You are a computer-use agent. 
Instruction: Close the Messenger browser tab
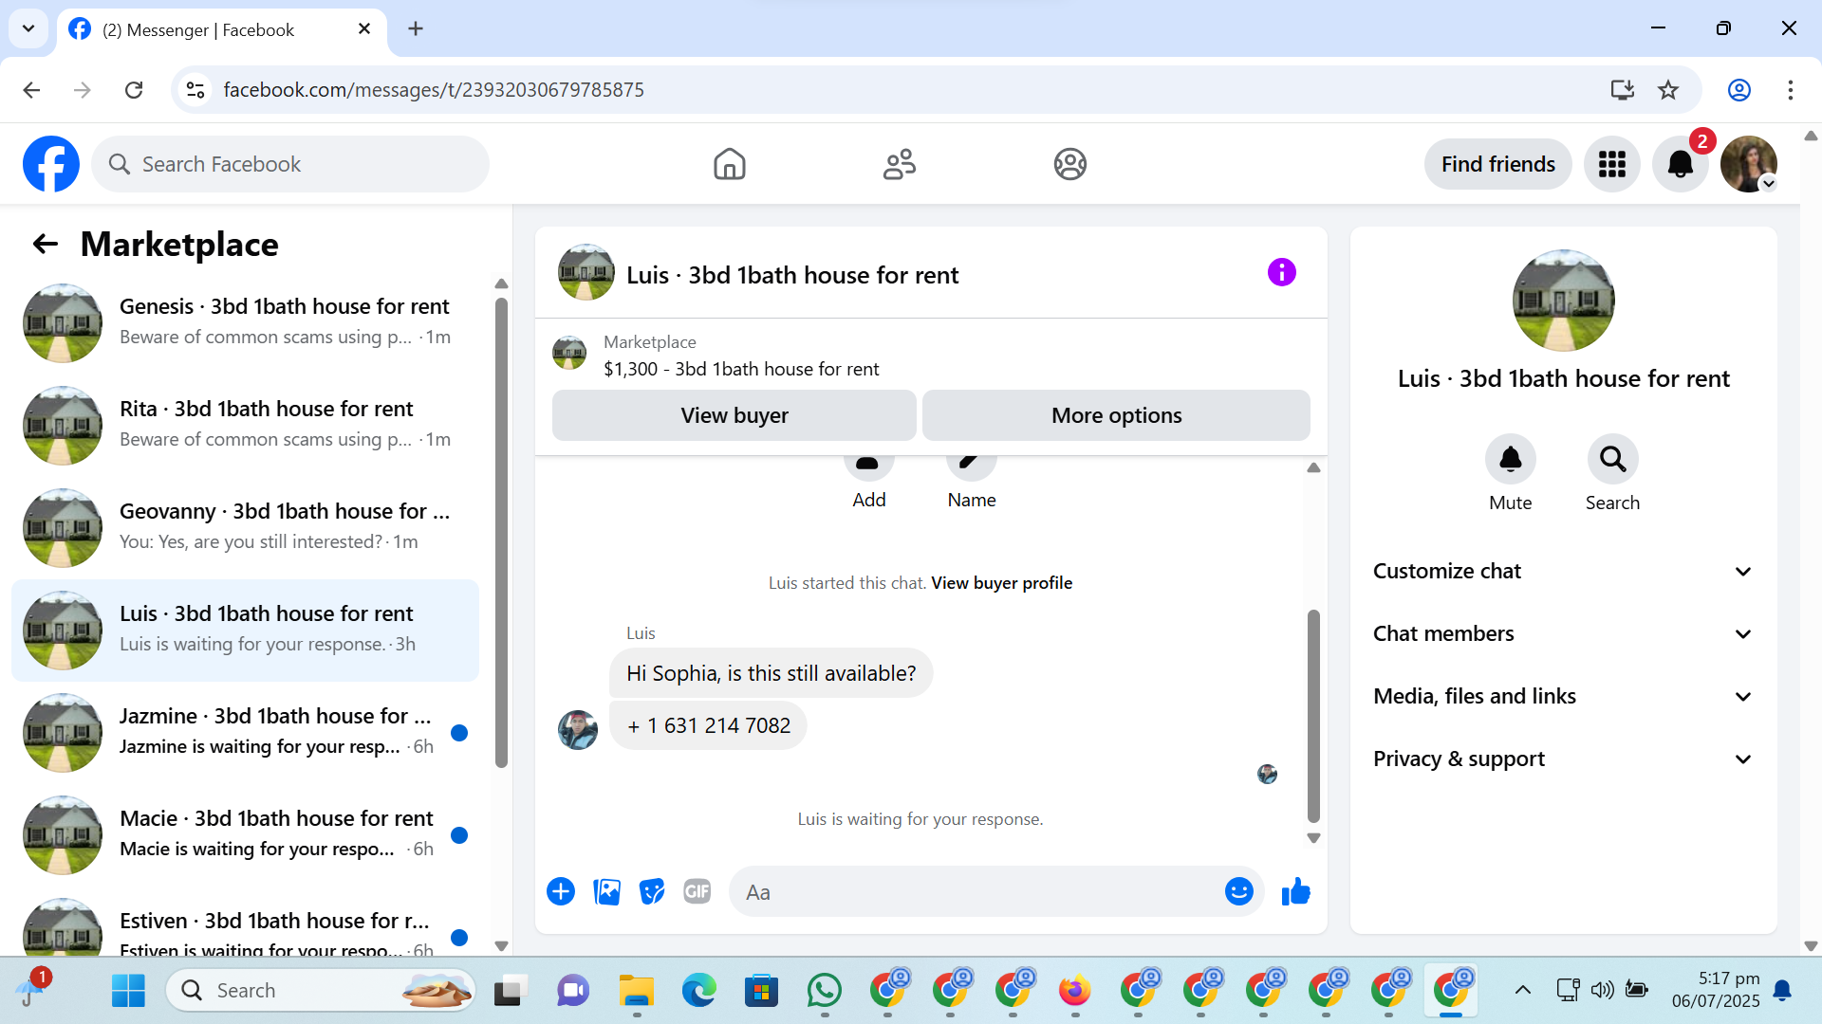pyautogui.click(x=364, y=29)
